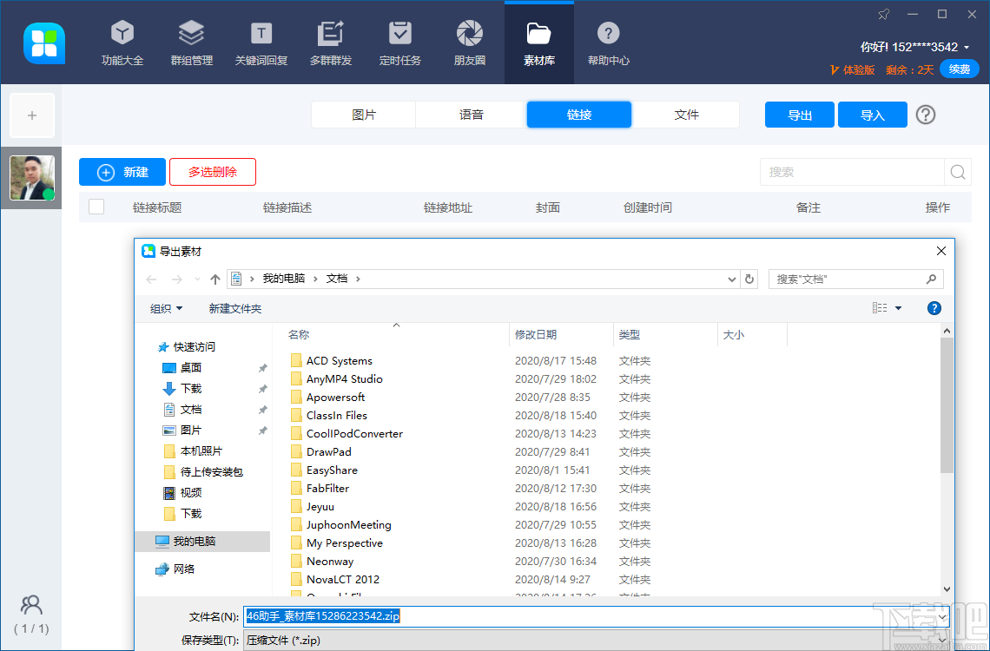Viewport: 990px width, 651px height.
Task: Expand the account dropdown beside 152****3542
Action: point(967,48)
